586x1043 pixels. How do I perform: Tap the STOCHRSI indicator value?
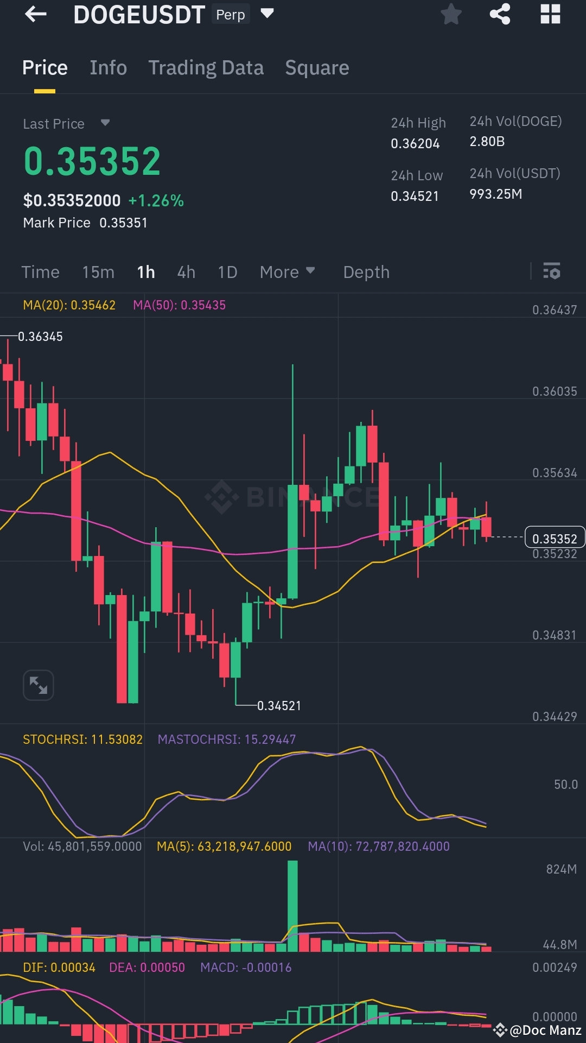82,739
